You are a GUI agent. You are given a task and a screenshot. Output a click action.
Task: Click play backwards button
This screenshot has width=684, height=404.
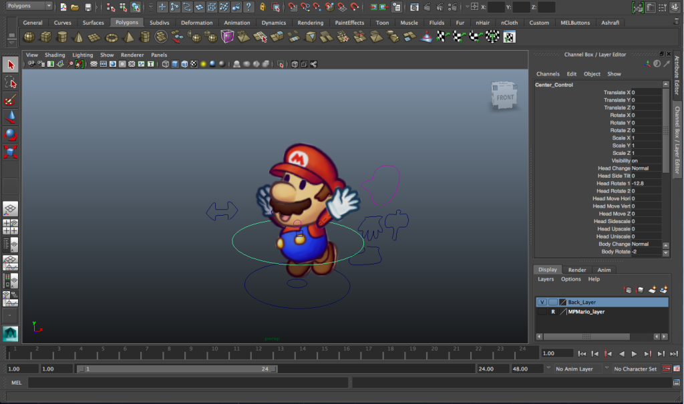(622, 354)
